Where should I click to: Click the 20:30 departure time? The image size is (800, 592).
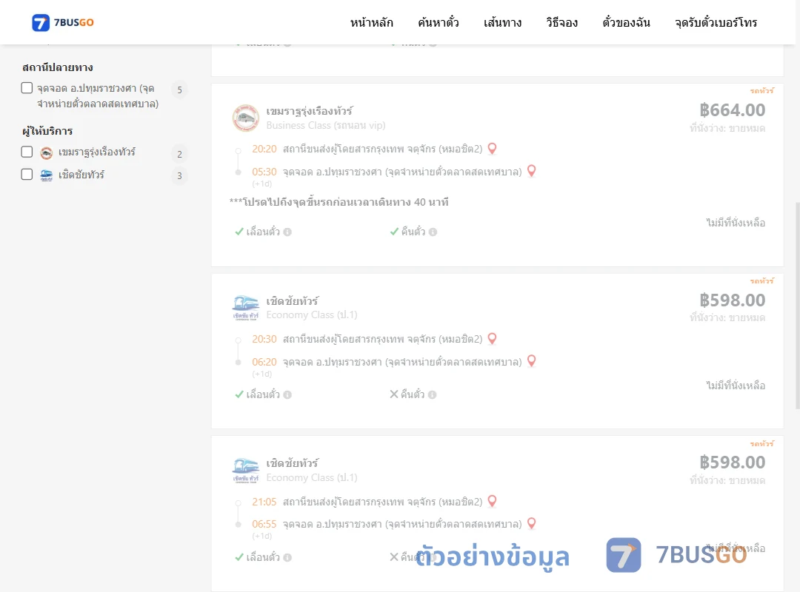pos(264,339)
